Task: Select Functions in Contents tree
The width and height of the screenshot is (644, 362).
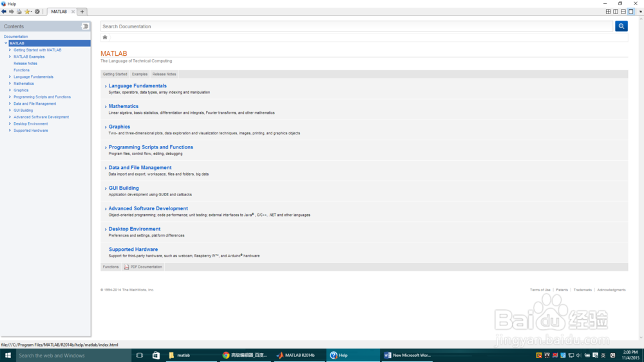Action: [x=21, y=70]
